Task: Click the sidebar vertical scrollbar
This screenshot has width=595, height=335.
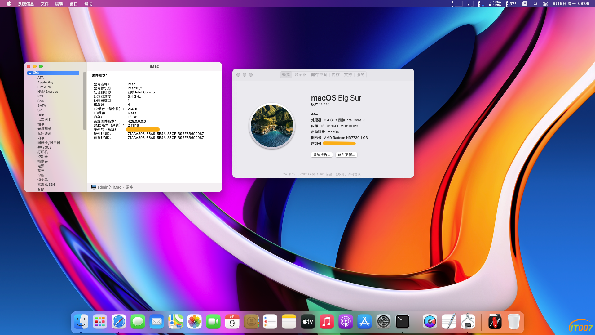Action: (x=84, y=101)
